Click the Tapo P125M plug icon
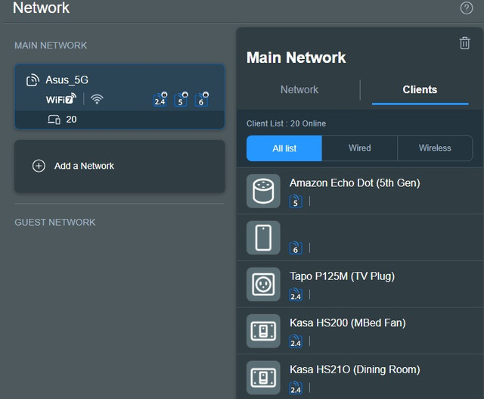 pos(263,285)
